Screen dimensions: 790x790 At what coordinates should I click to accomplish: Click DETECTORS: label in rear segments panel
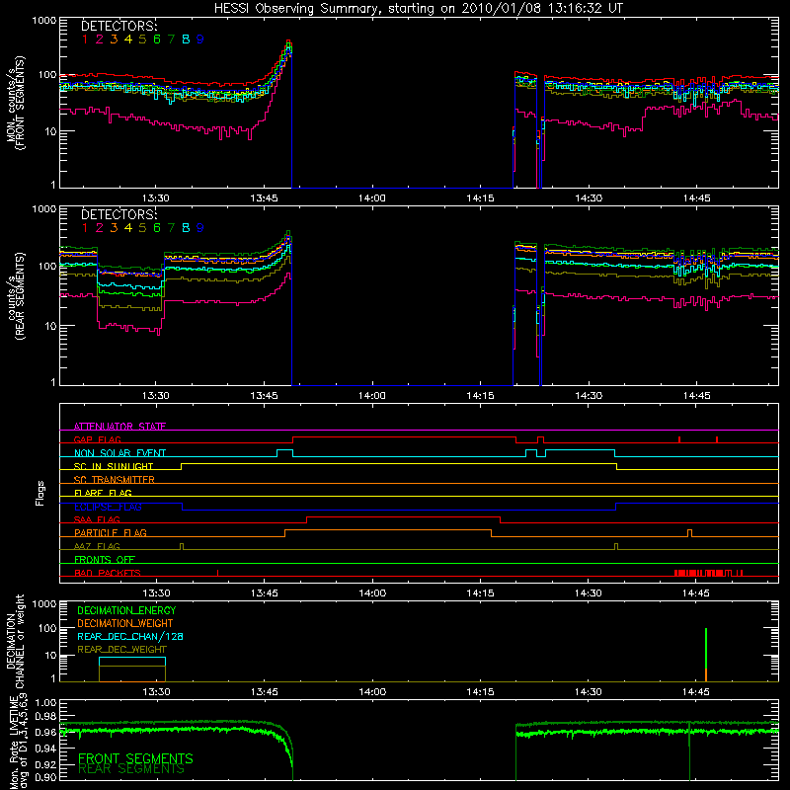pyautogui.click(x=118, y=214)
